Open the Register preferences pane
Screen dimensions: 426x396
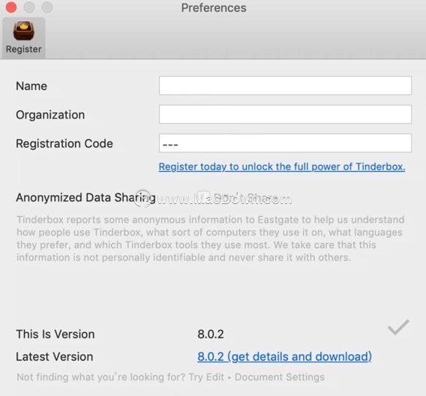tap(24, 37)
